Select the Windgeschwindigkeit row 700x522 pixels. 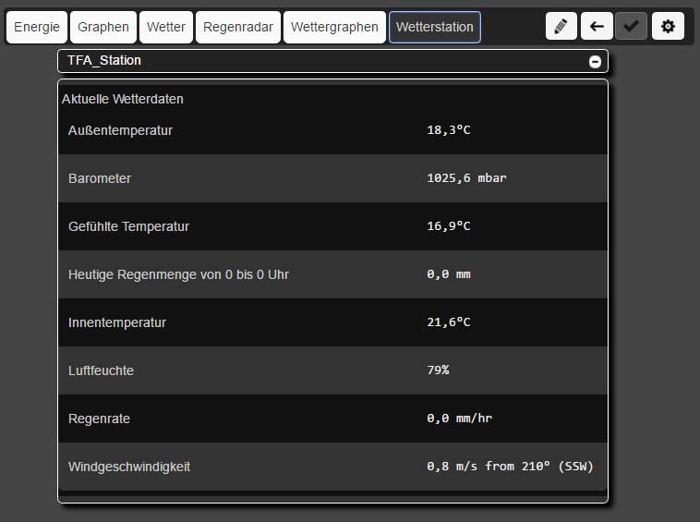click(x=332, y=467)
